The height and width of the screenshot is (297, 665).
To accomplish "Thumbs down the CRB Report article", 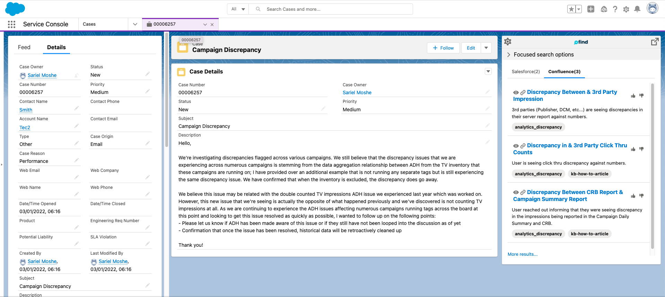I will tap(641, 196).
